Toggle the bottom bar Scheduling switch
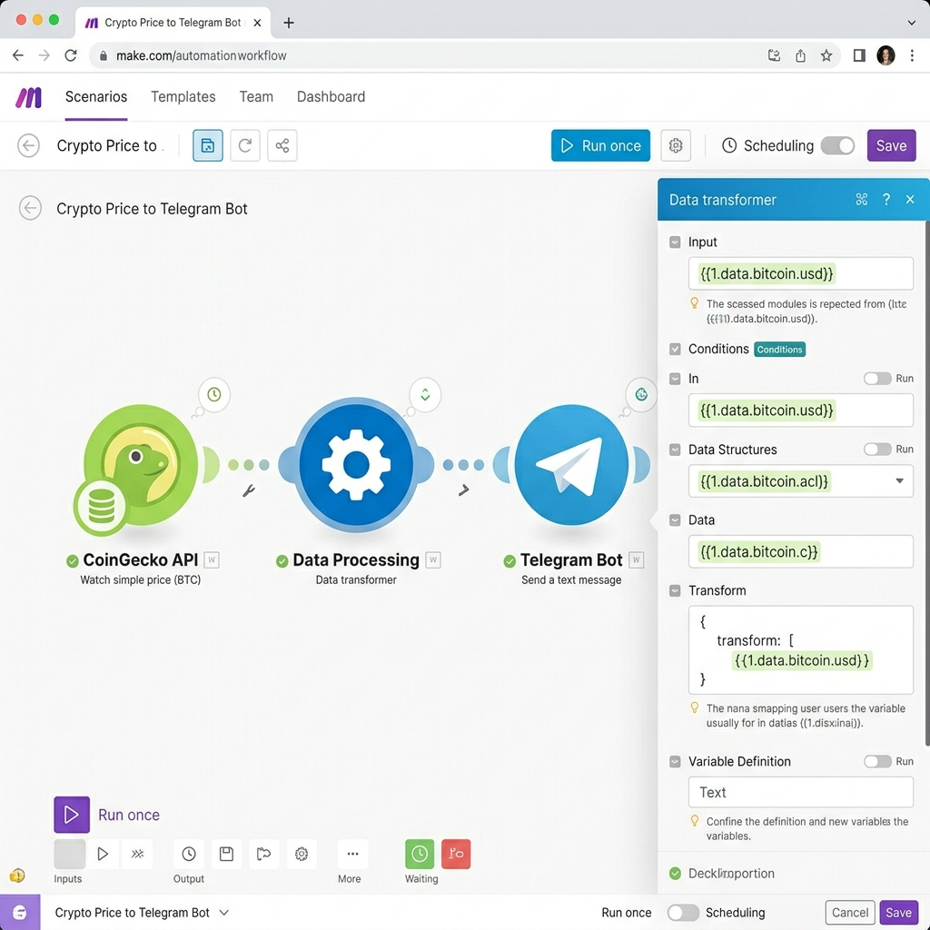This screenshot has height=930, width=930. tap(683, 912)
